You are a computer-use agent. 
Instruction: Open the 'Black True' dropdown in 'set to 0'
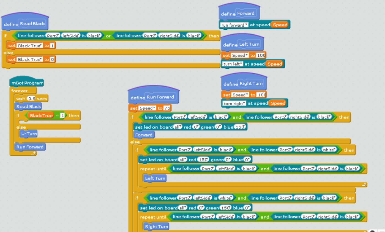pos(29,59)
